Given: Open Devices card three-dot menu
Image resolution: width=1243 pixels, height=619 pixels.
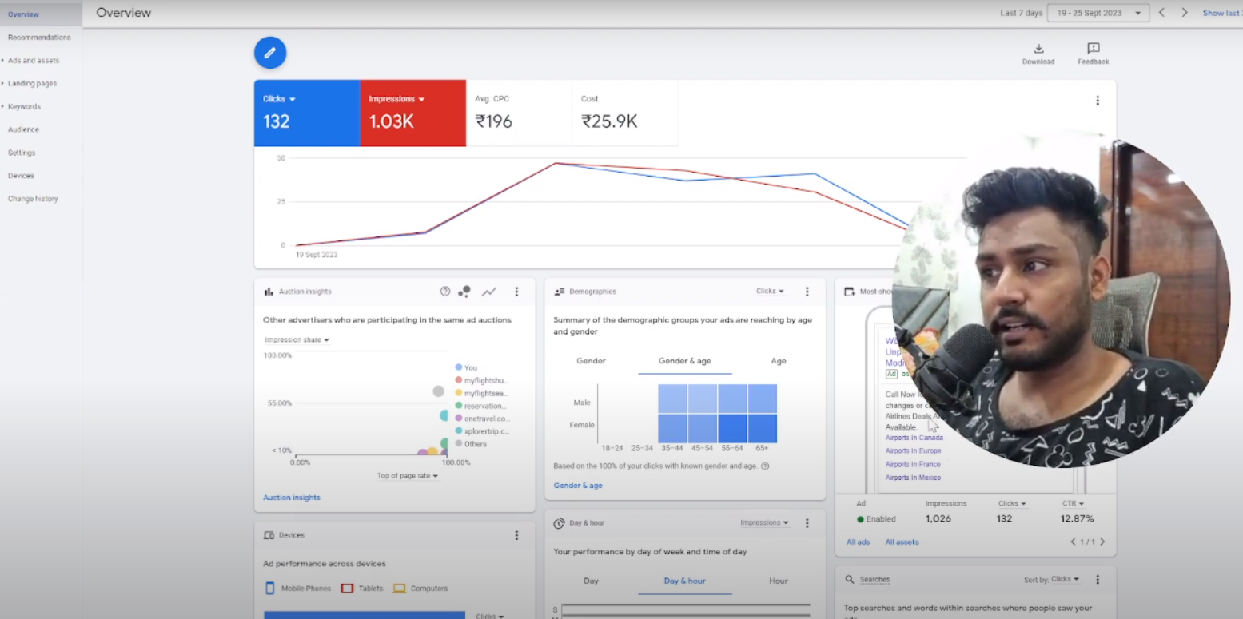Looking at the screenshot, I should click(x=516, y=535).
